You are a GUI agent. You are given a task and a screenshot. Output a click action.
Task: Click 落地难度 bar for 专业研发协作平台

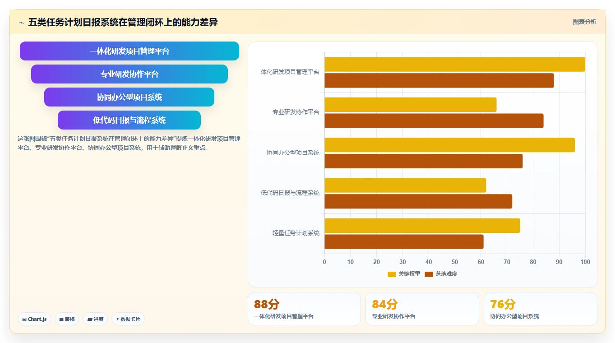[434, 121]
